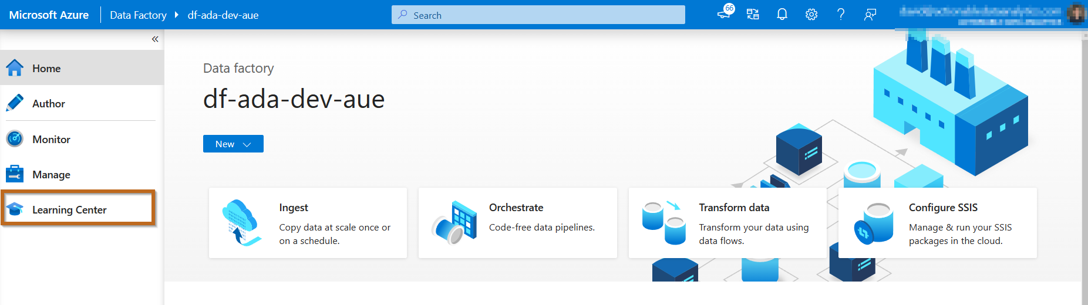The height and width of the screenshot is (305, 1088).
Task: Click the breadcrumb arrow separator
Action: pos(177,15)
